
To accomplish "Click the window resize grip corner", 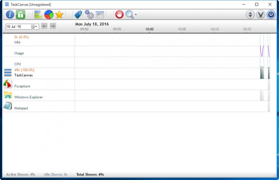I will pos(274,175).
